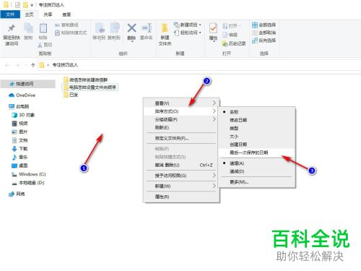This screenshot has height=271, width=361.
Task: Open the recent locations dropdown arrow
Action: point(25,65)
